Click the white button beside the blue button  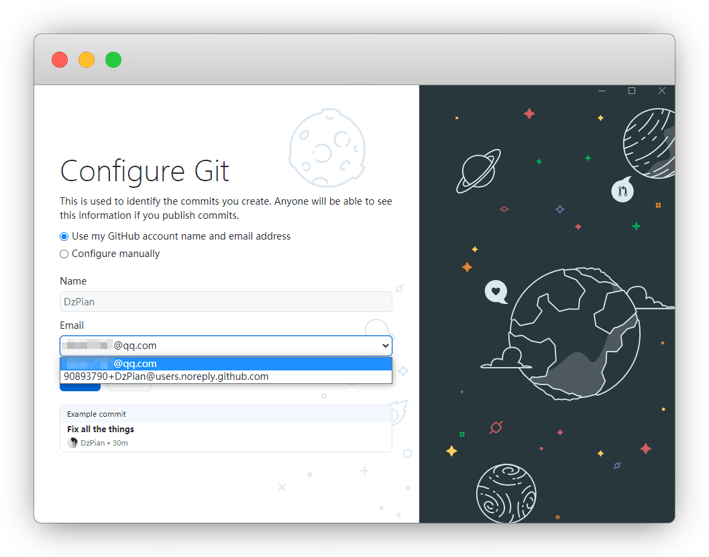pos(129,387)
